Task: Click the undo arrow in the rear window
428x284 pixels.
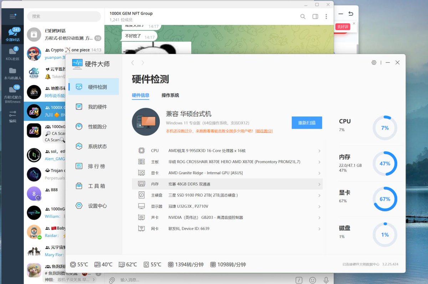Action: [x=351, y=14]
